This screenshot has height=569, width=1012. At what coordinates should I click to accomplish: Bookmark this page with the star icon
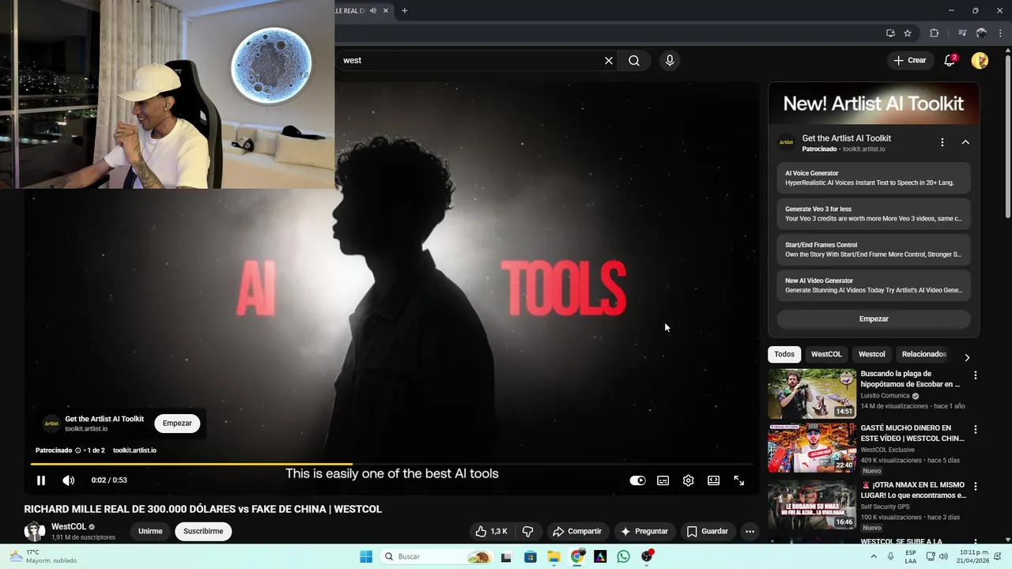(908, 33)
